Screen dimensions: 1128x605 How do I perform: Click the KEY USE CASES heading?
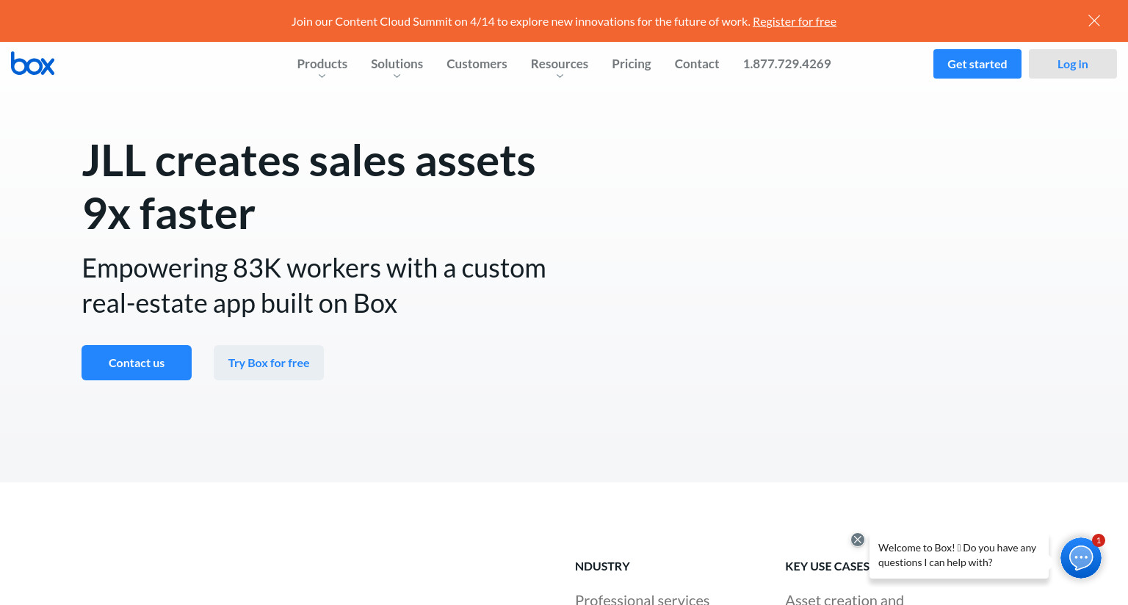click(827, 566)
